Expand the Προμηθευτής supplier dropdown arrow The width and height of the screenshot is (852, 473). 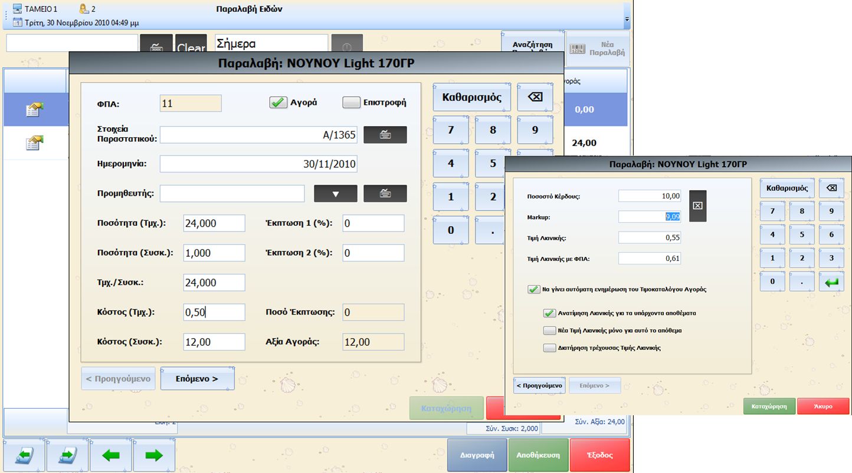click(x=336, y=193)
